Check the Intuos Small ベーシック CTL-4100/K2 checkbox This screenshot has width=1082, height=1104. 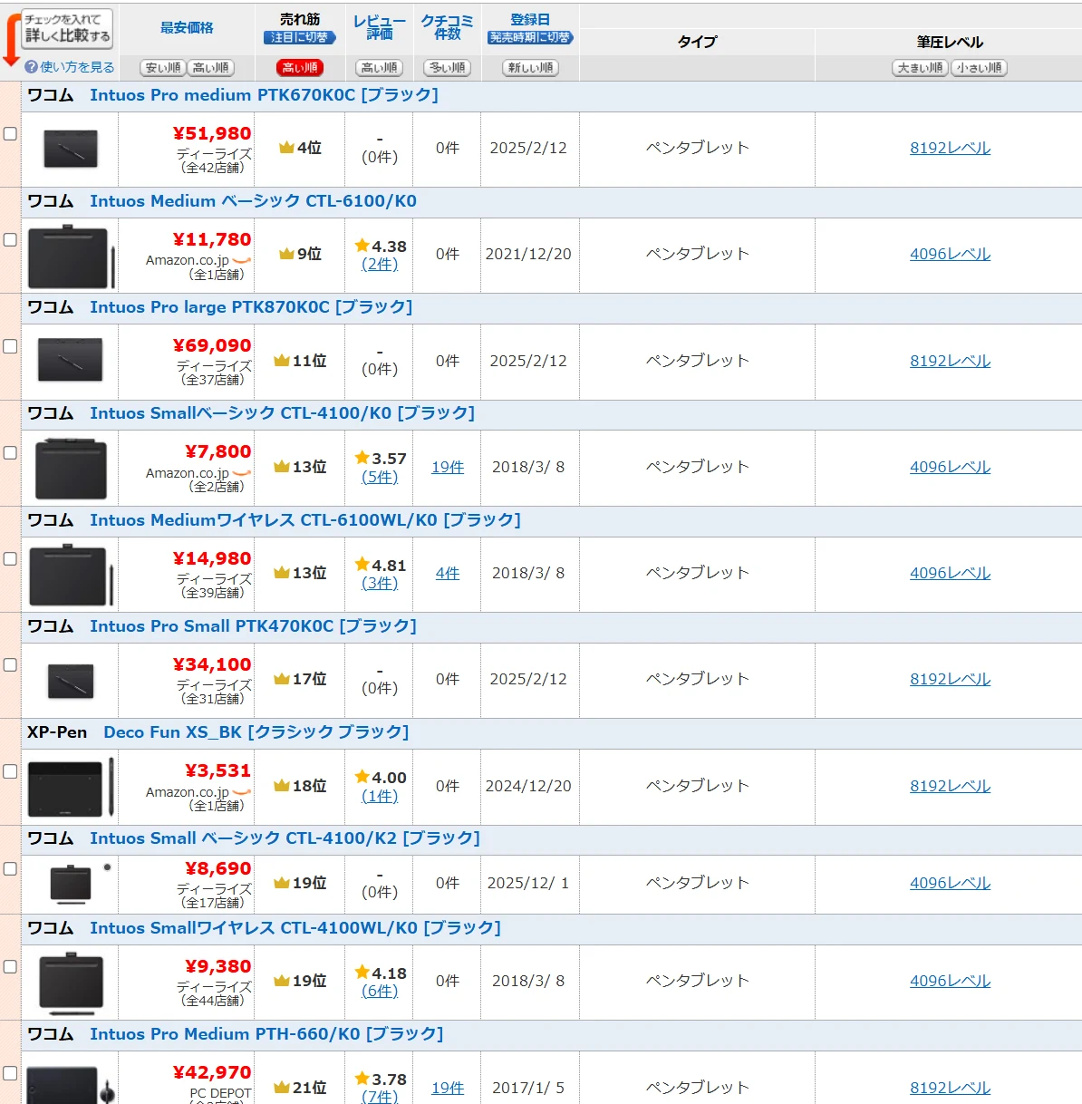[x=10, y=868]
